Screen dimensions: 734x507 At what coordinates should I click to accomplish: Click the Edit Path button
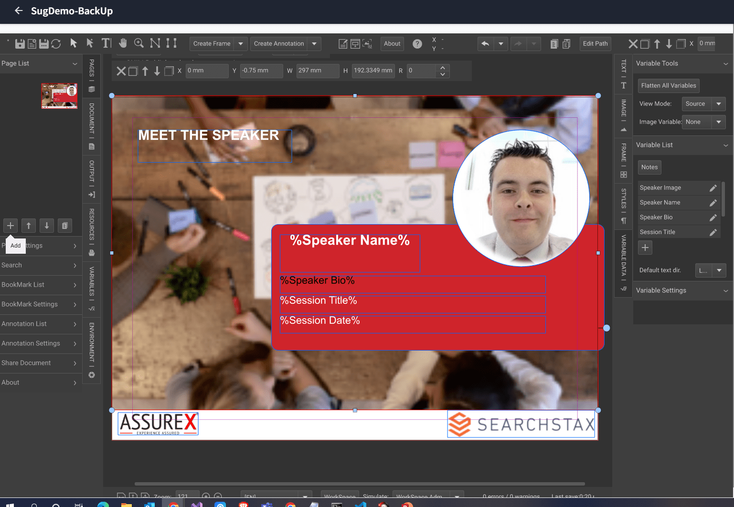click(595, 44)
